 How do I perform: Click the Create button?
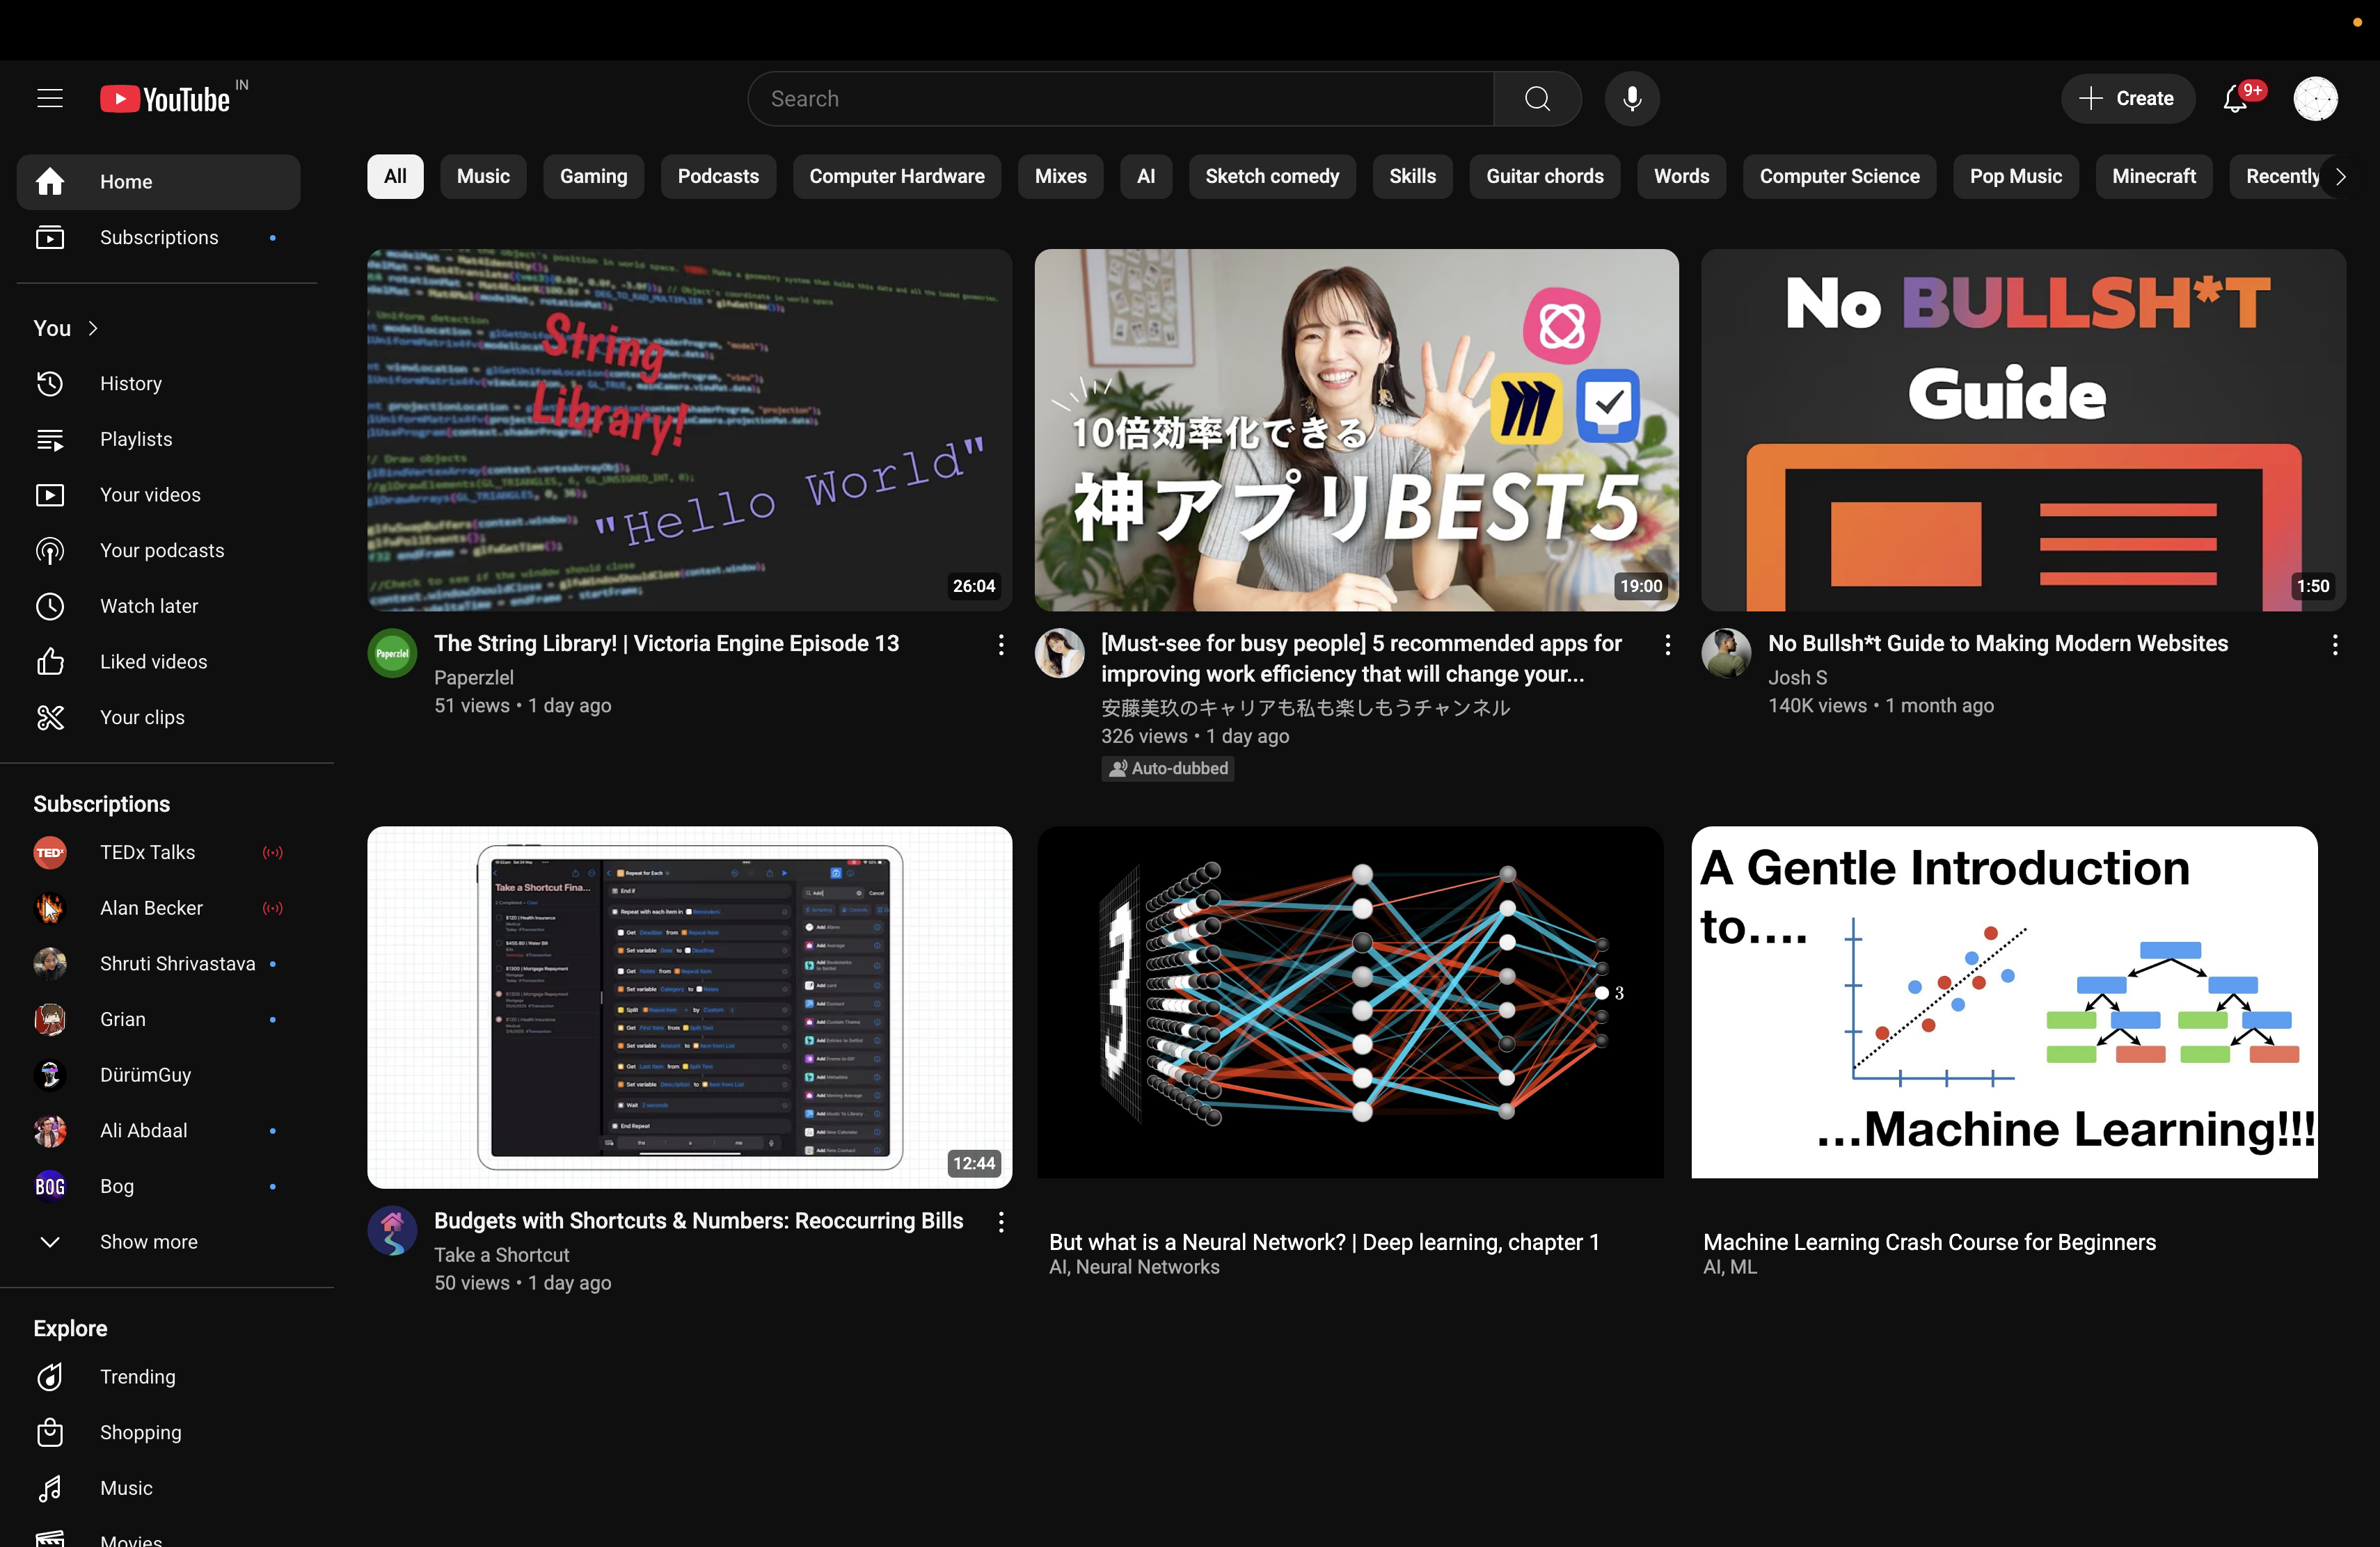(x=2127, y=98)
